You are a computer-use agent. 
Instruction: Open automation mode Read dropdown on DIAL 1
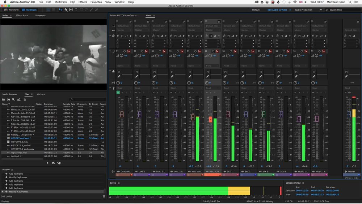[x=142, y=88]
